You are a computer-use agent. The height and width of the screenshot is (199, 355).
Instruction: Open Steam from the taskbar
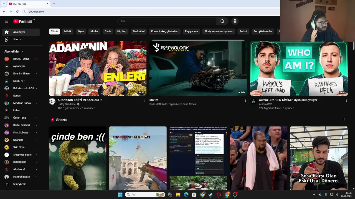(x=211, y=195)
